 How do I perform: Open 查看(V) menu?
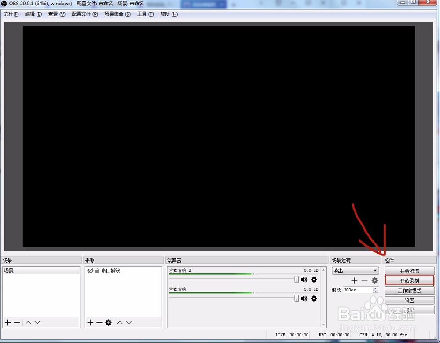(57, 14)
